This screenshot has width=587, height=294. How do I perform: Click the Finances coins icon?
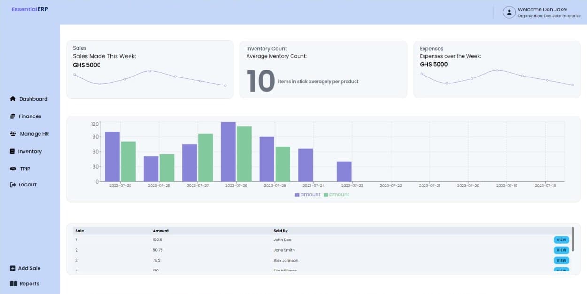coord(13,116)
